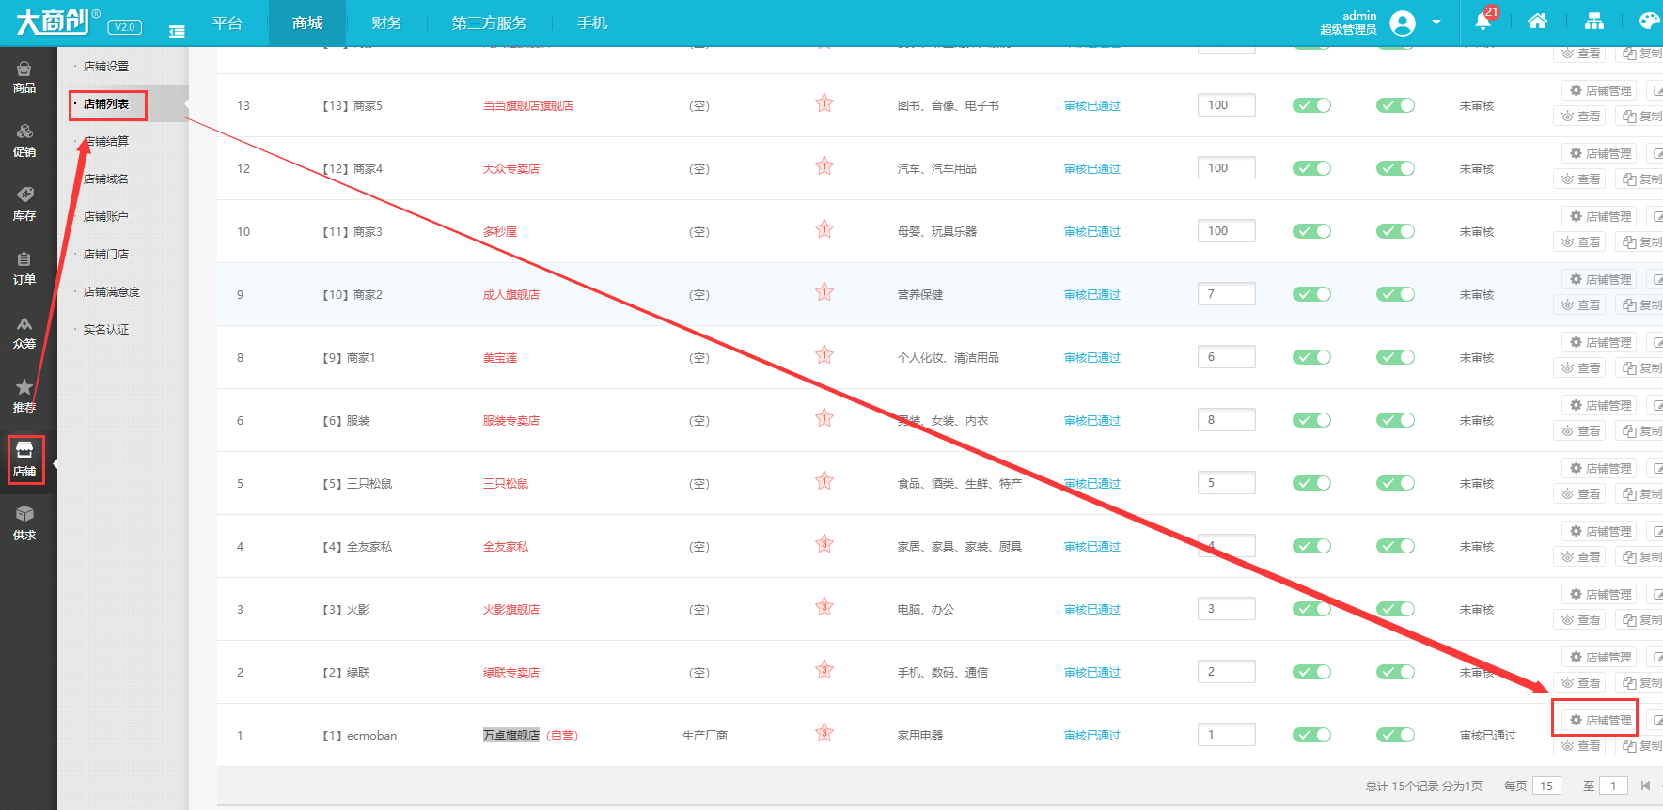Switch to the 商城 top tab
Image resolution: width=1663 pixels, height=810 pixels.
pos(307,23)
